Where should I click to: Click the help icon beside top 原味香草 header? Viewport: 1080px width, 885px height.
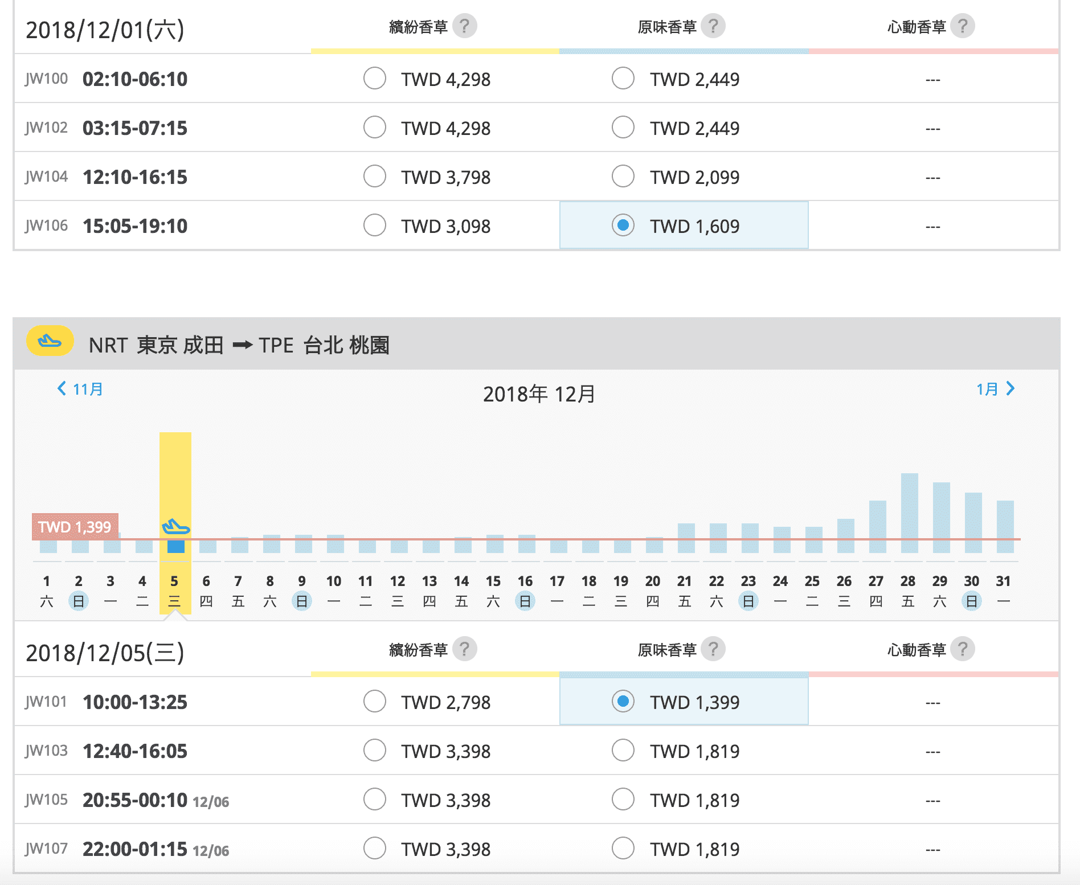point(713,26)
